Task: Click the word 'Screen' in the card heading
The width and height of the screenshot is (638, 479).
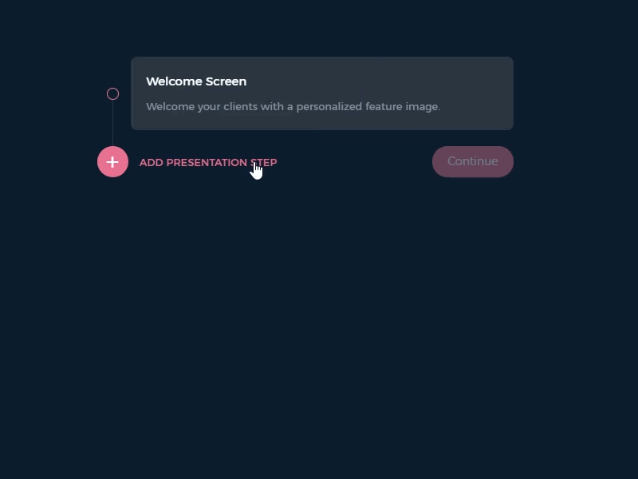Action: point(226,81)
